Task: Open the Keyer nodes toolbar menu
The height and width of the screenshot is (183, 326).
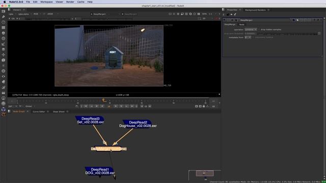Action: click(x=4, y=44)
